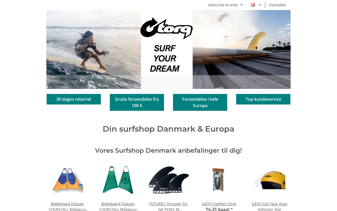The image size is (337, 211).
Task: Open the green Churchill Makapuu fins image
Action: click(x=118, y=180)
